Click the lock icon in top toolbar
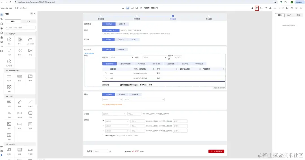Viewport: 305px width, 160px height. (x=292, y=8)
